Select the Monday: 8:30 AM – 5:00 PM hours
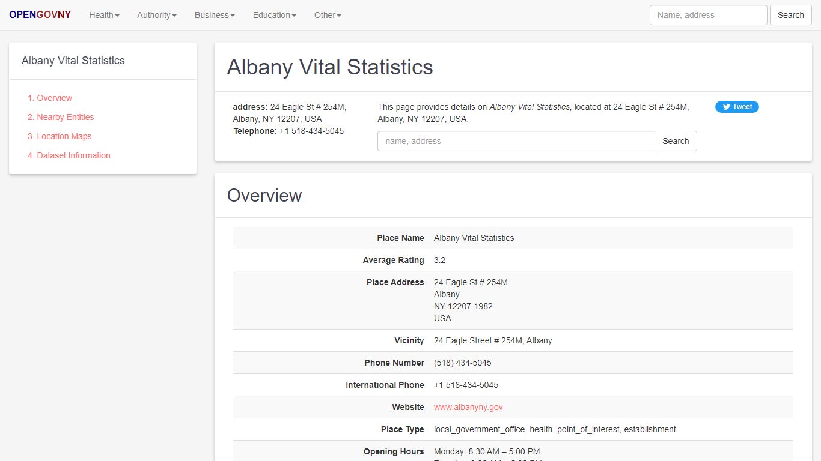This screenshot has height=461, width=821. 487,451
